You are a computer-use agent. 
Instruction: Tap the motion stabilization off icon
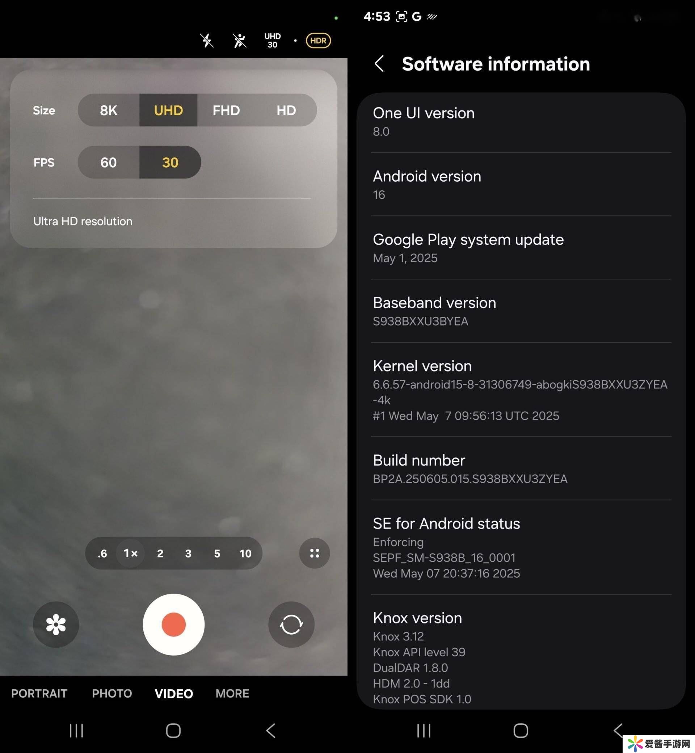point(239,41)
